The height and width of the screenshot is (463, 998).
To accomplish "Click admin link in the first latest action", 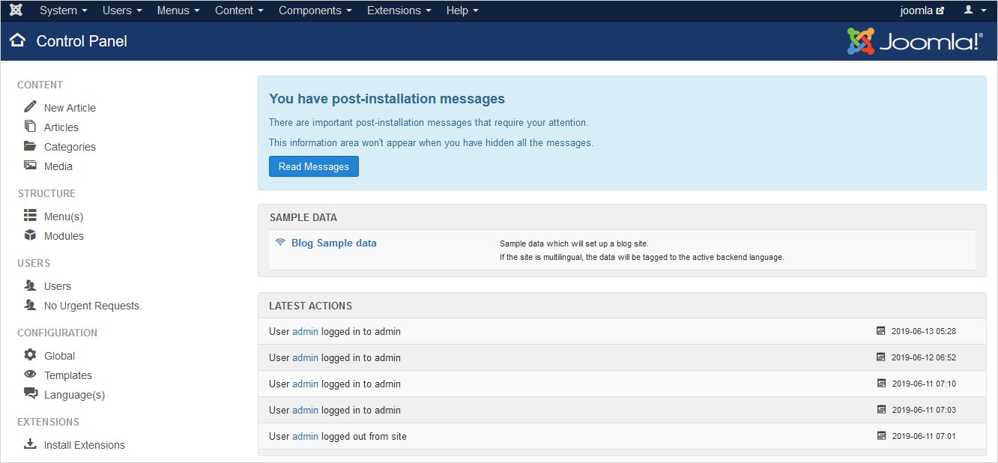I will pyautogui.click(x=305, y=331).
